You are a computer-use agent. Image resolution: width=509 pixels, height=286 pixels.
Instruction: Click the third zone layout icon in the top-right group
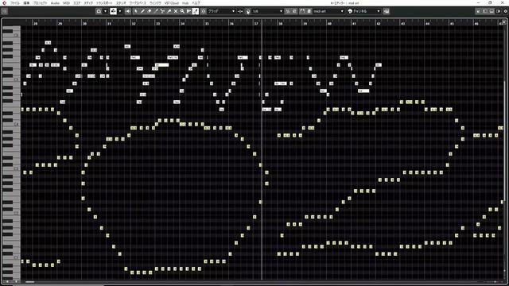[492, 11]
